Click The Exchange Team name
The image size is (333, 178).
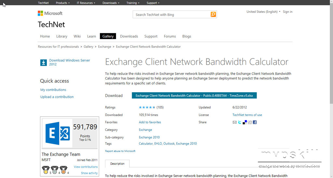tap(61, 155)
